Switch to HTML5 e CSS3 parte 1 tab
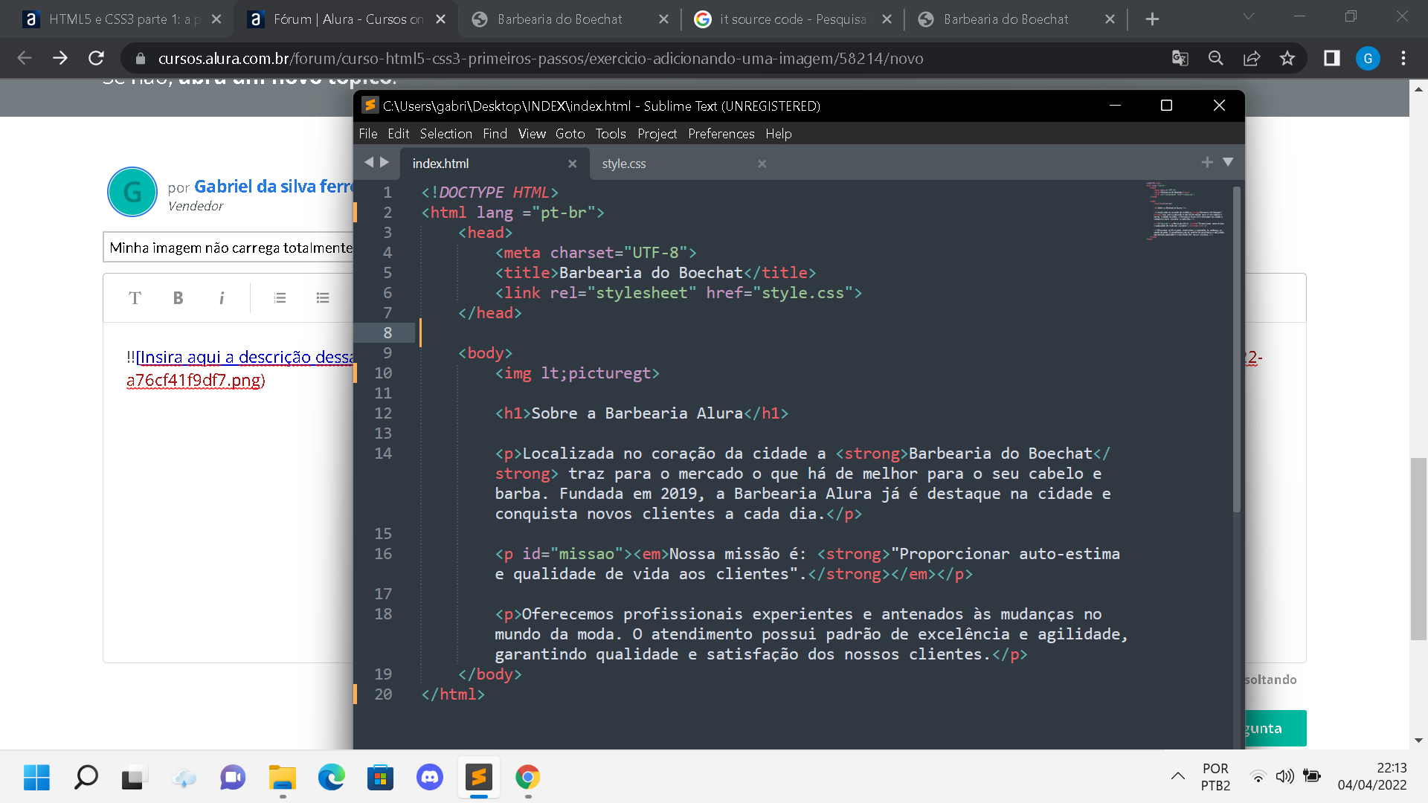 point(123,19)
